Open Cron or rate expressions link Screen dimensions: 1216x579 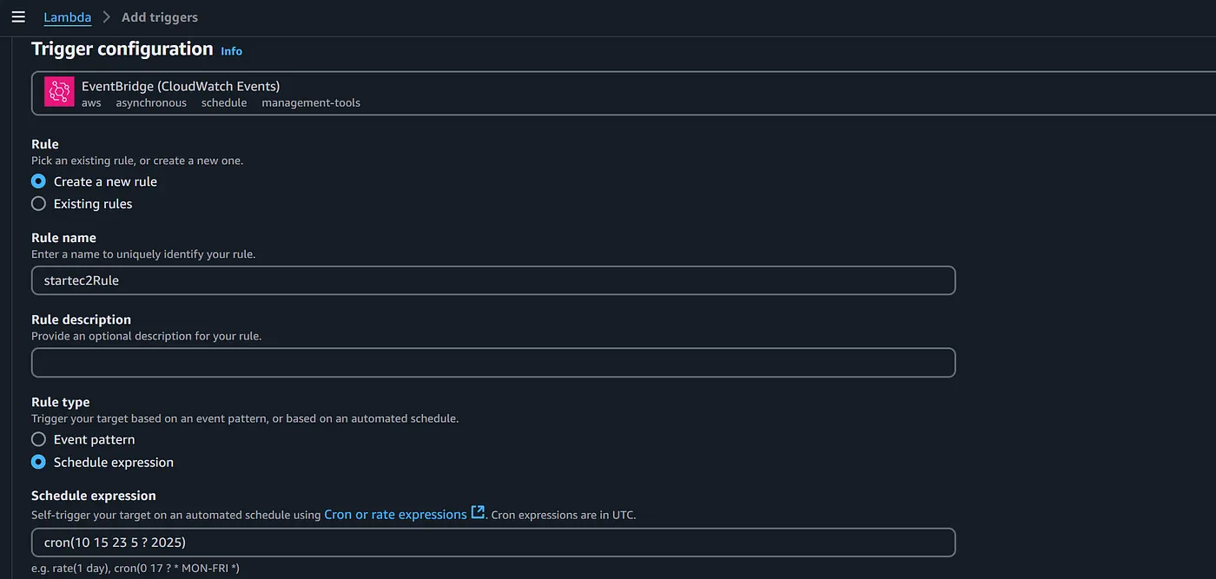[395, 515]
